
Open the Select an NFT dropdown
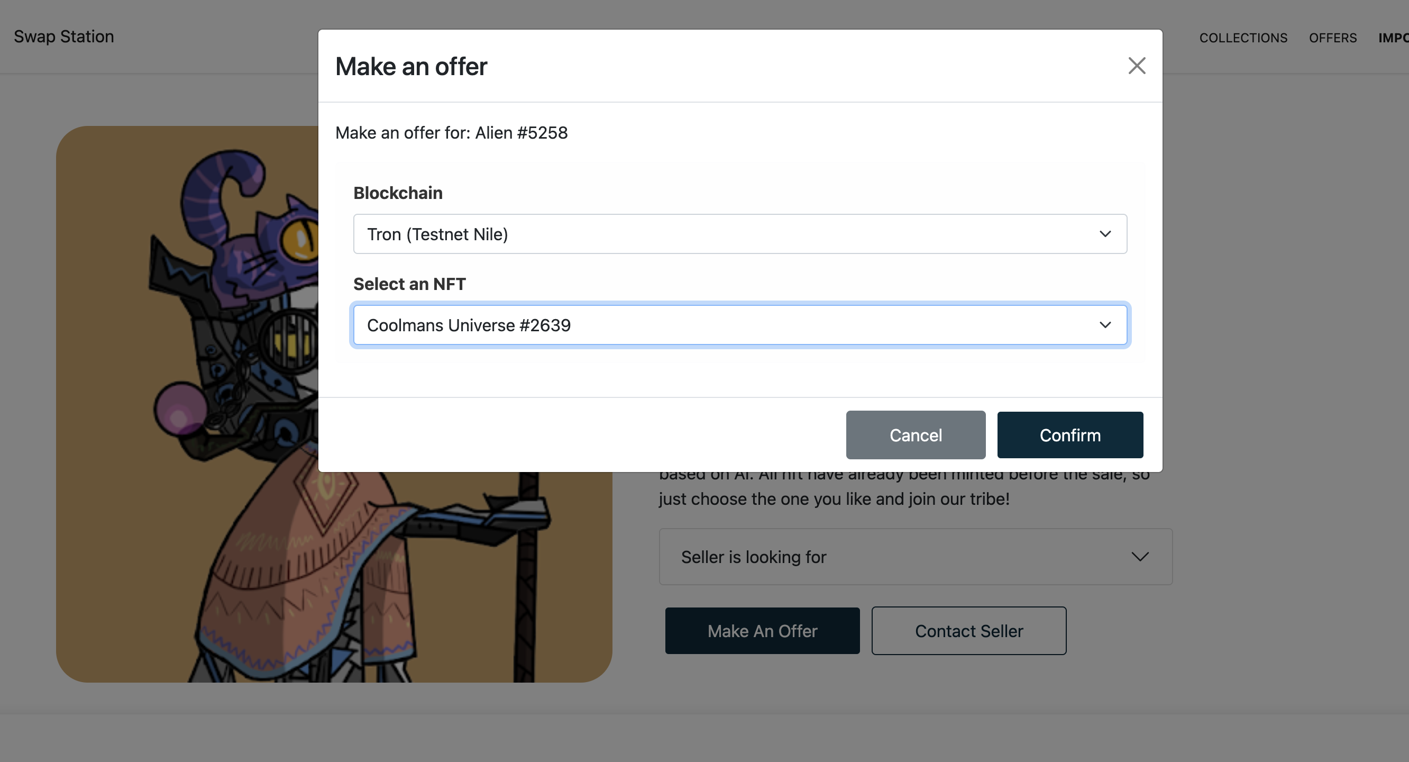pyautogui.click(x=740, y=325)
